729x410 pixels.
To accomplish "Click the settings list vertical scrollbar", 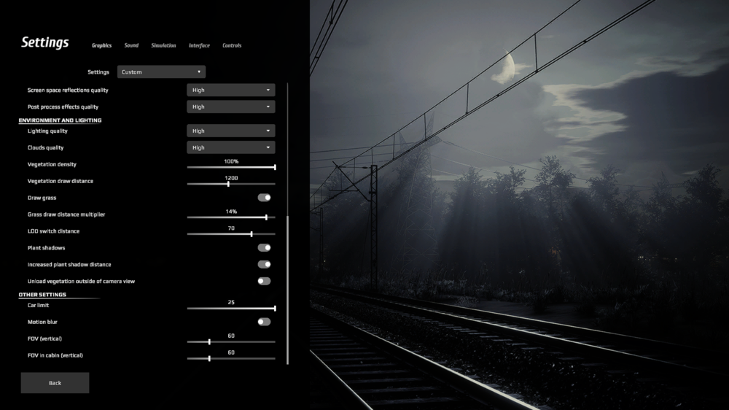I will tap(287, 290).
